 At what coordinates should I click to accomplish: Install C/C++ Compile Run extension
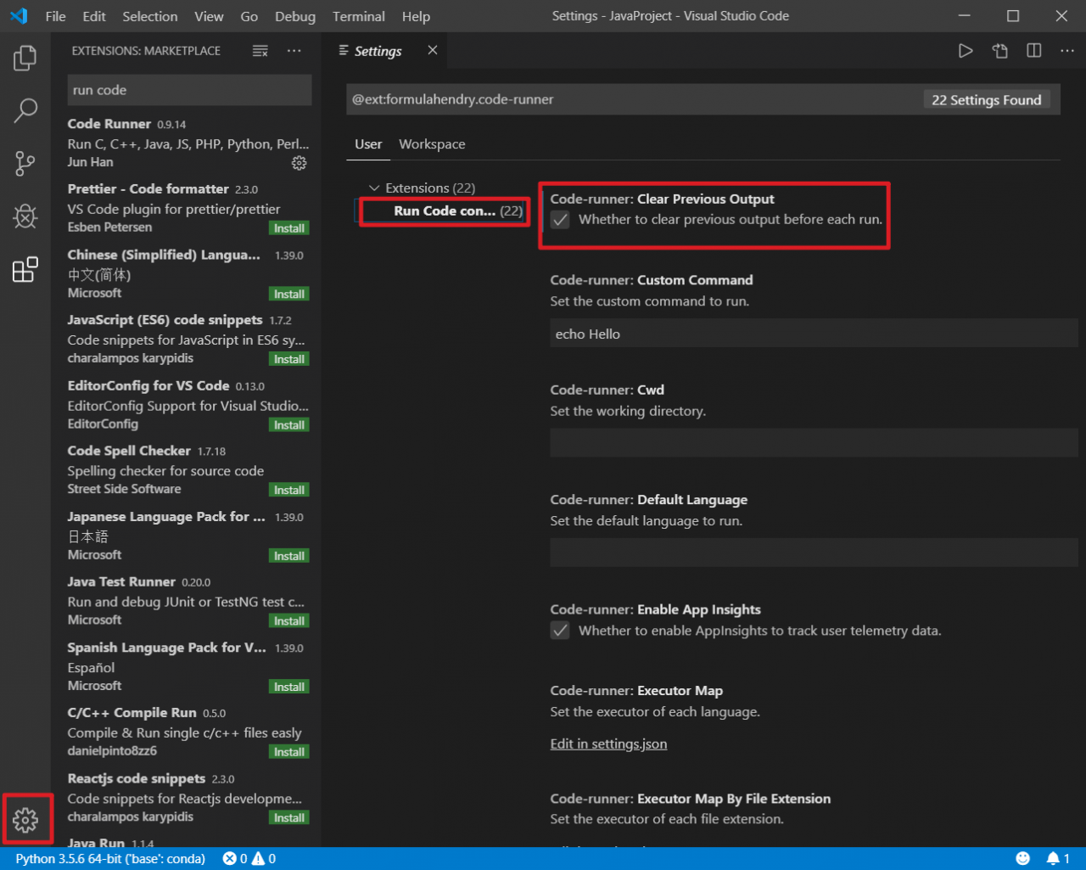[x=289, y=752]
